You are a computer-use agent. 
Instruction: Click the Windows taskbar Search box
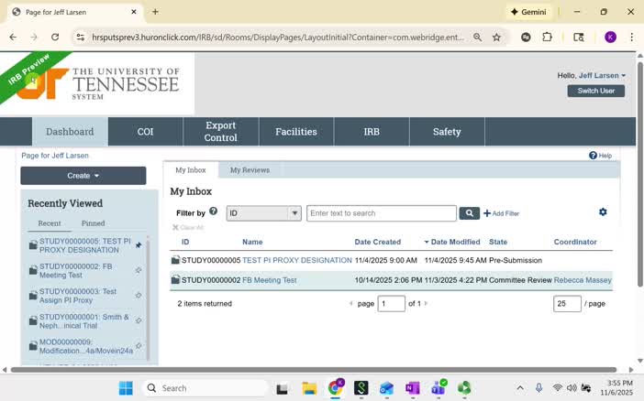click(205, 388)
